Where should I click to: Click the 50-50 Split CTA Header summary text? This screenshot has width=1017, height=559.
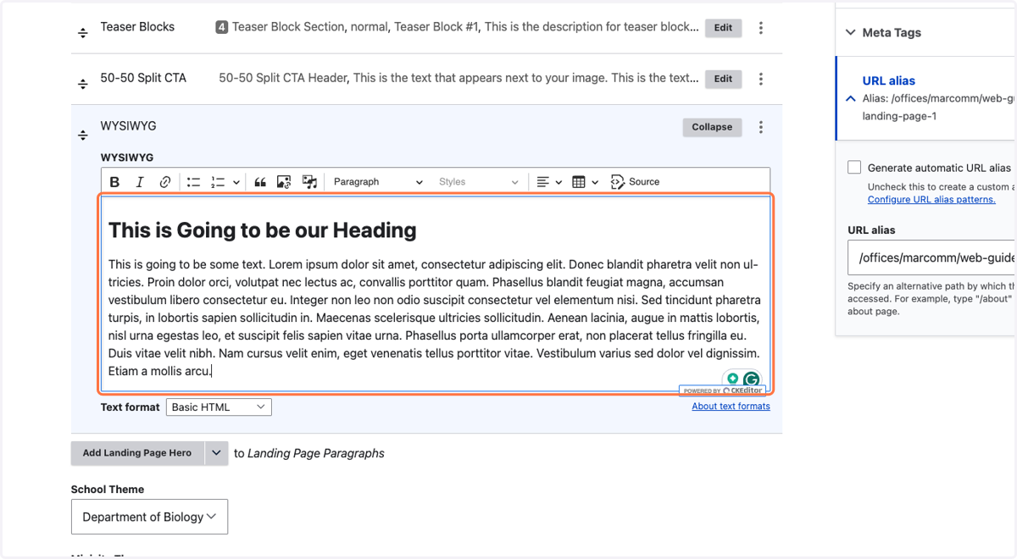pyautogui.click(x=458, y=78)
